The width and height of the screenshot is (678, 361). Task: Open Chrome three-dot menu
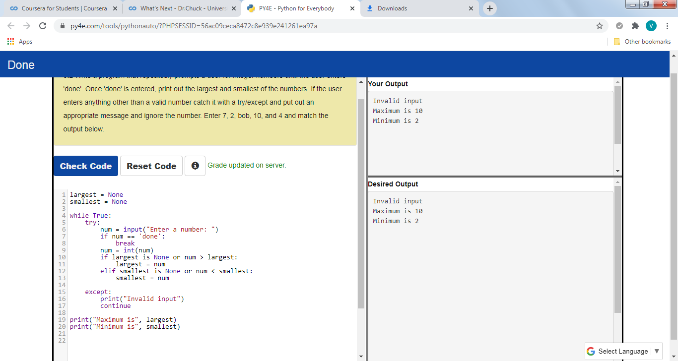(667, 26)
